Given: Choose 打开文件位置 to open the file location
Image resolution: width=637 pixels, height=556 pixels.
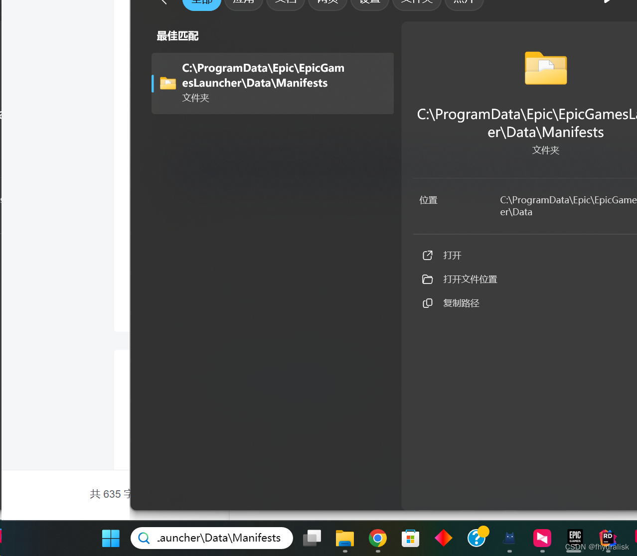Looking at the screenshot, I should [470, 279].
